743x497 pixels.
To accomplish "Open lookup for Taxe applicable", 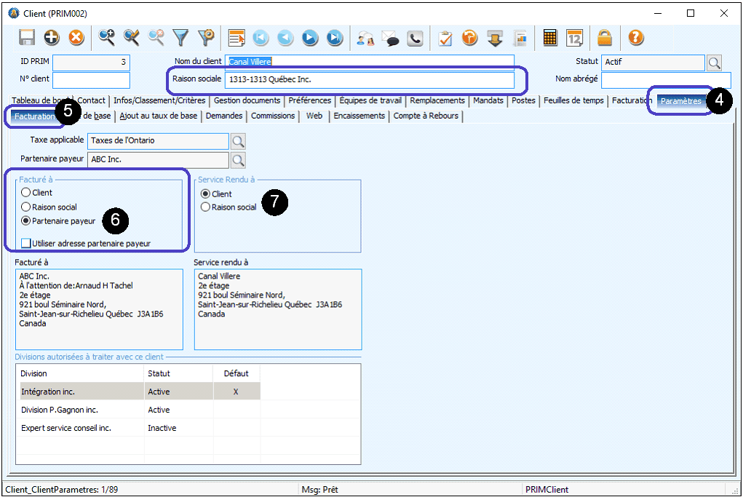I will [238, 140].
